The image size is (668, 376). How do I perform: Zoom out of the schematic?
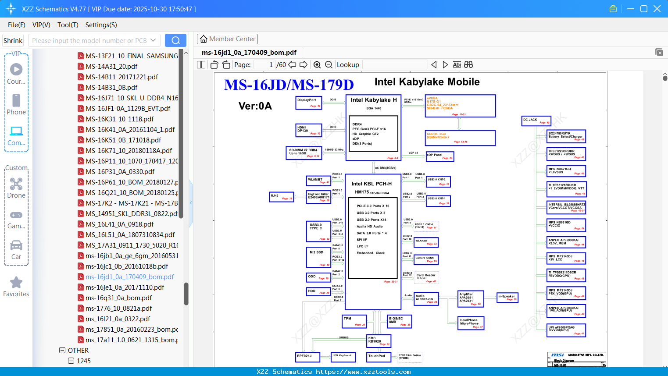point(329,65)
